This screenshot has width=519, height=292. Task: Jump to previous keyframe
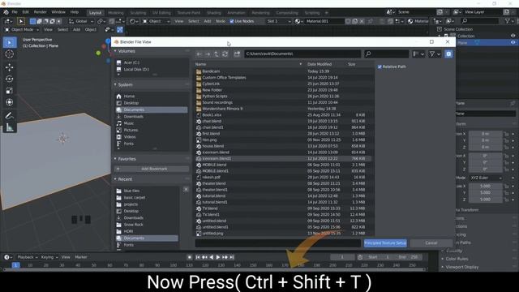(x=204, y=257)
